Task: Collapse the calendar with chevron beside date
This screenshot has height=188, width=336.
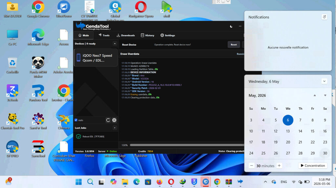Action: [324, 81]
